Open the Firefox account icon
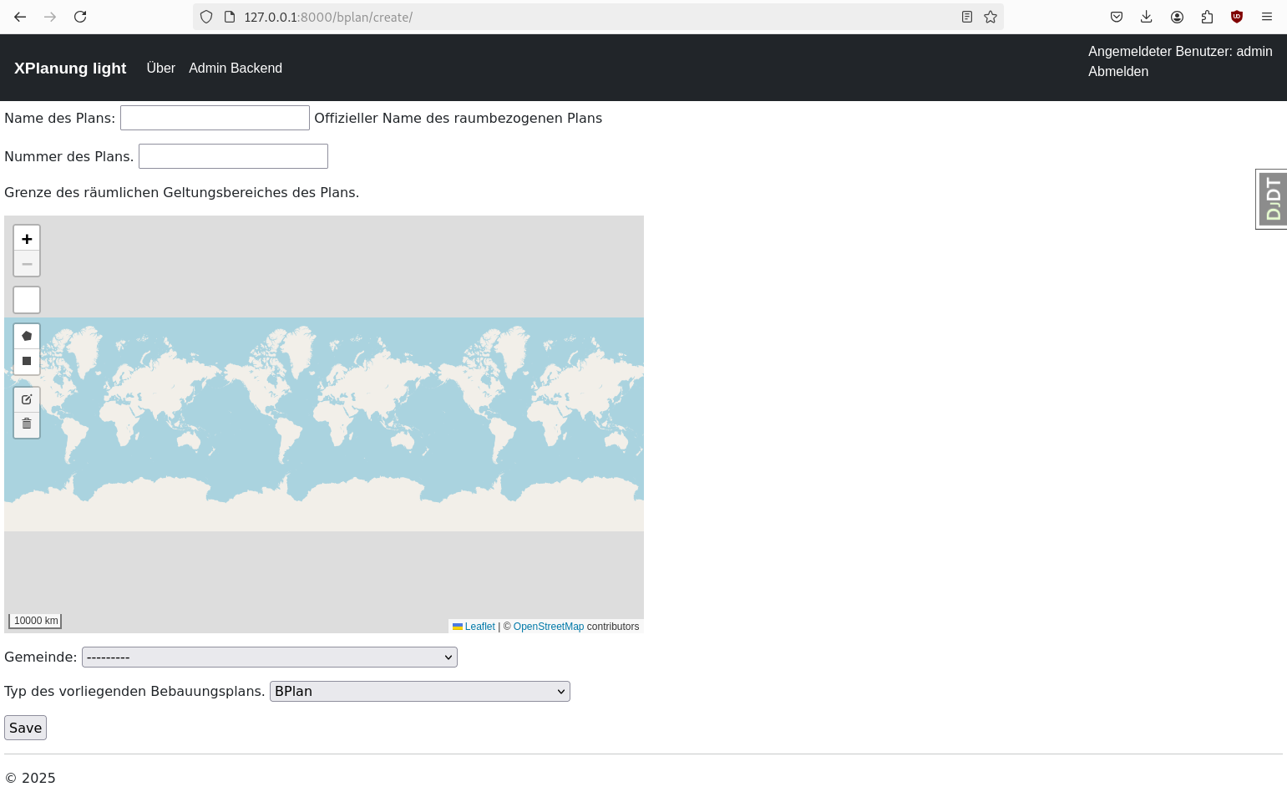The height and width of the screenshot is (792, 1287). coord(1177,17)
